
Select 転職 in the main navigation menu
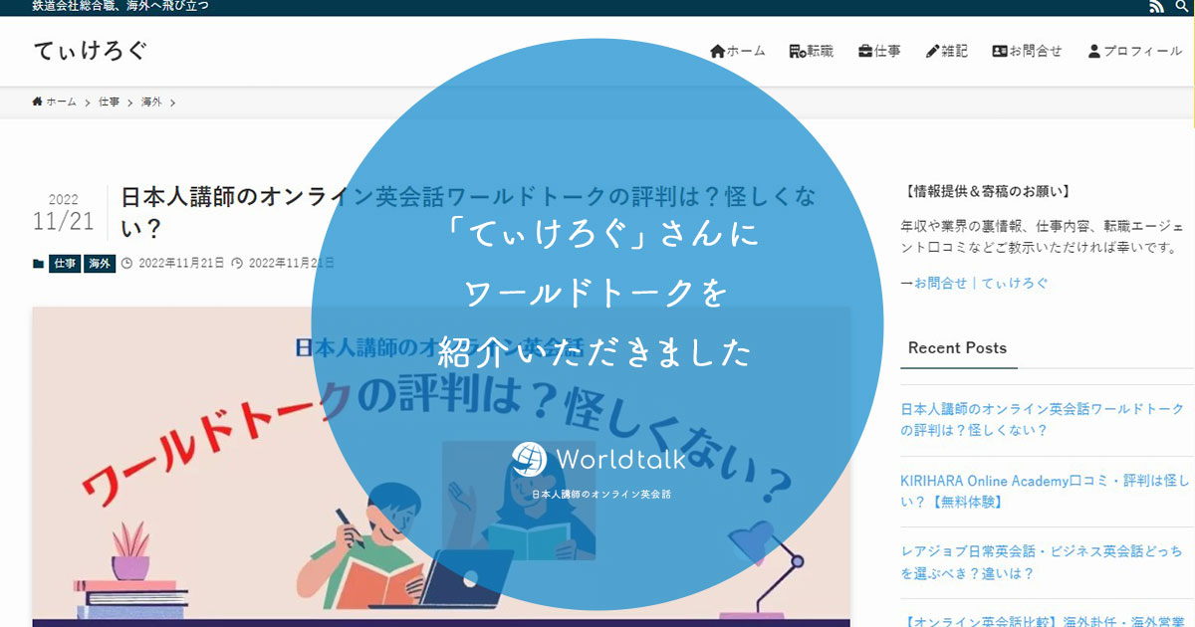812,51
